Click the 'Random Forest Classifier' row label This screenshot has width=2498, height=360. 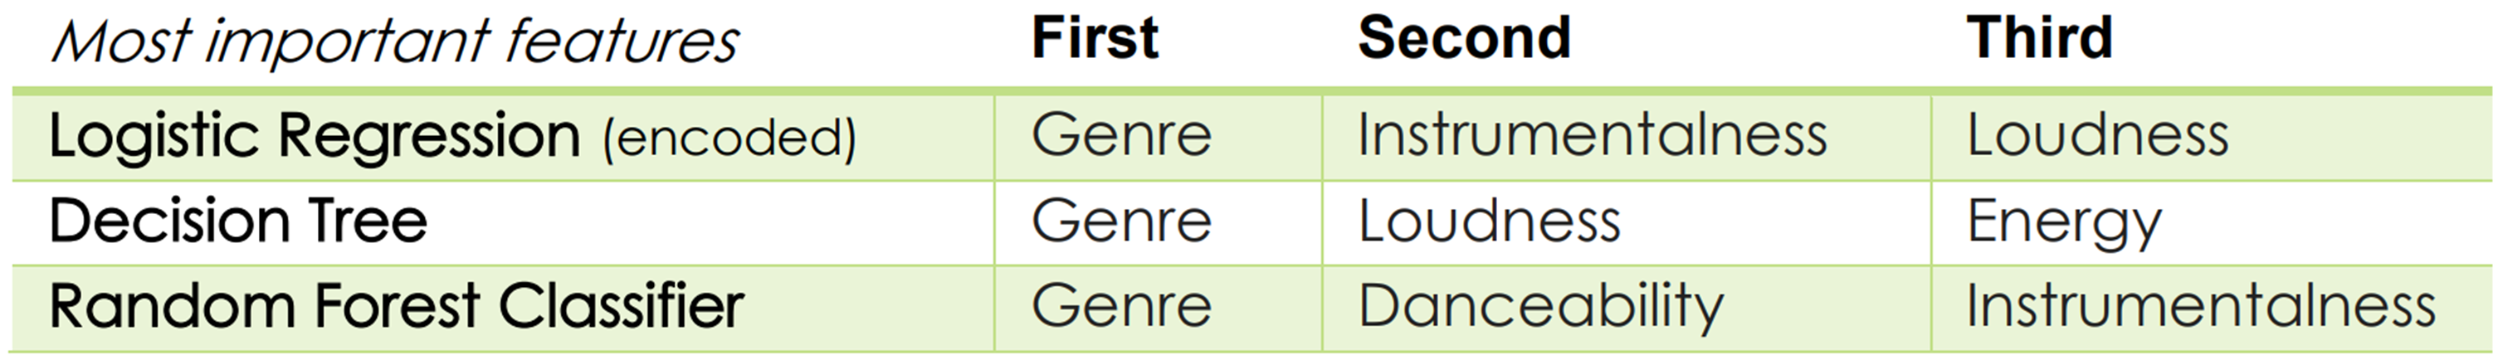click(397, 307)
